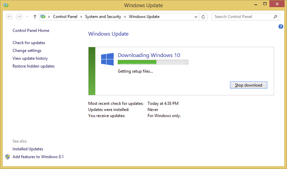Open the address bar history dropdown
287x169 pixels.
point(196,17)
